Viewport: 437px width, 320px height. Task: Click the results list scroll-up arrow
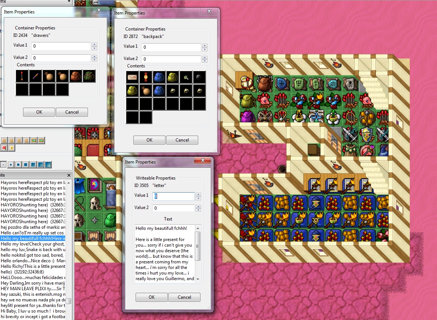click(68, 183)
